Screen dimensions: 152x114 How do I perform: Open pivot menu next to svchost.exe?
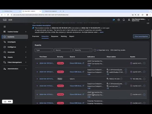[x=119, y=86]
